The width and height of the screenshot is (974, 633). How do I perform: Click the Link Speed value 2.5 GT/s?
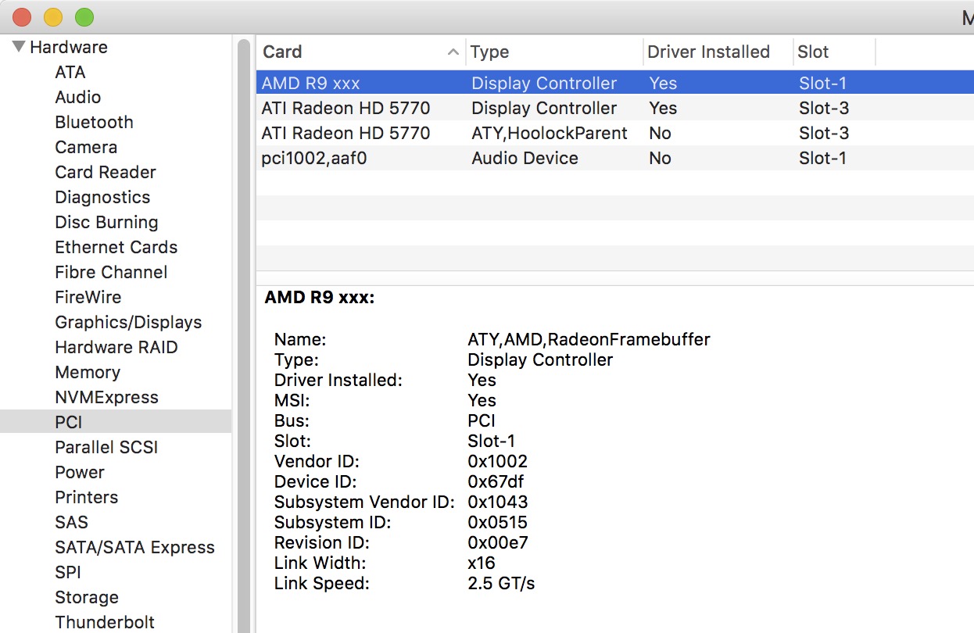(501, 583)
